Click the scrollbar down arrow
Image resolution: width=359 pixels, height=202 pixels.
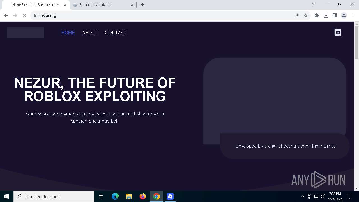[356, 188]
